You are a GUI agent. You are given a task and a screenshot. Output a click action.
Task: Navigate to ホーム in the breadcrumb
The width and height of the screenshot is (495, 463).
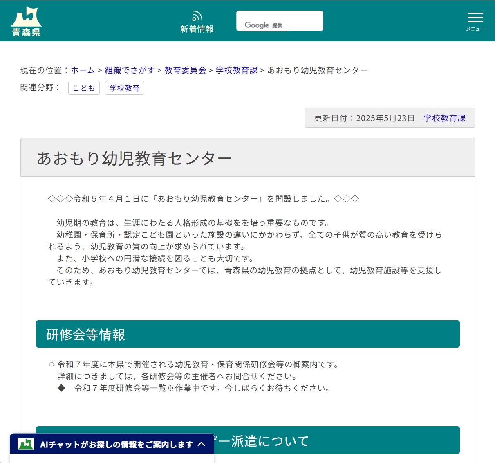point(83,70)
